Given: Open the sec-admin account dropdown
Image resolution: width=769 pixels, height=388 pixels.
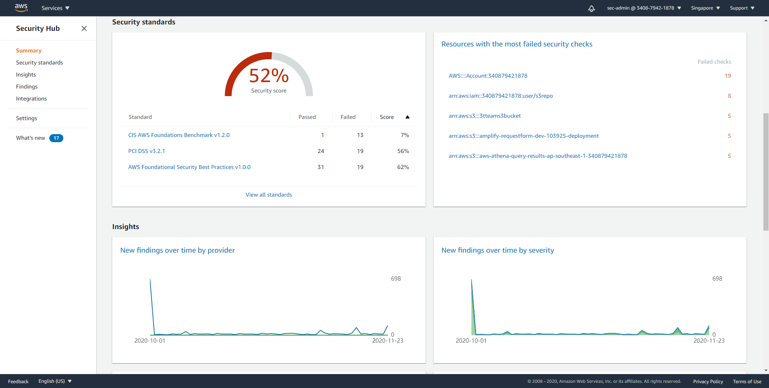Looking at the screenshot, I should point(644,8).
